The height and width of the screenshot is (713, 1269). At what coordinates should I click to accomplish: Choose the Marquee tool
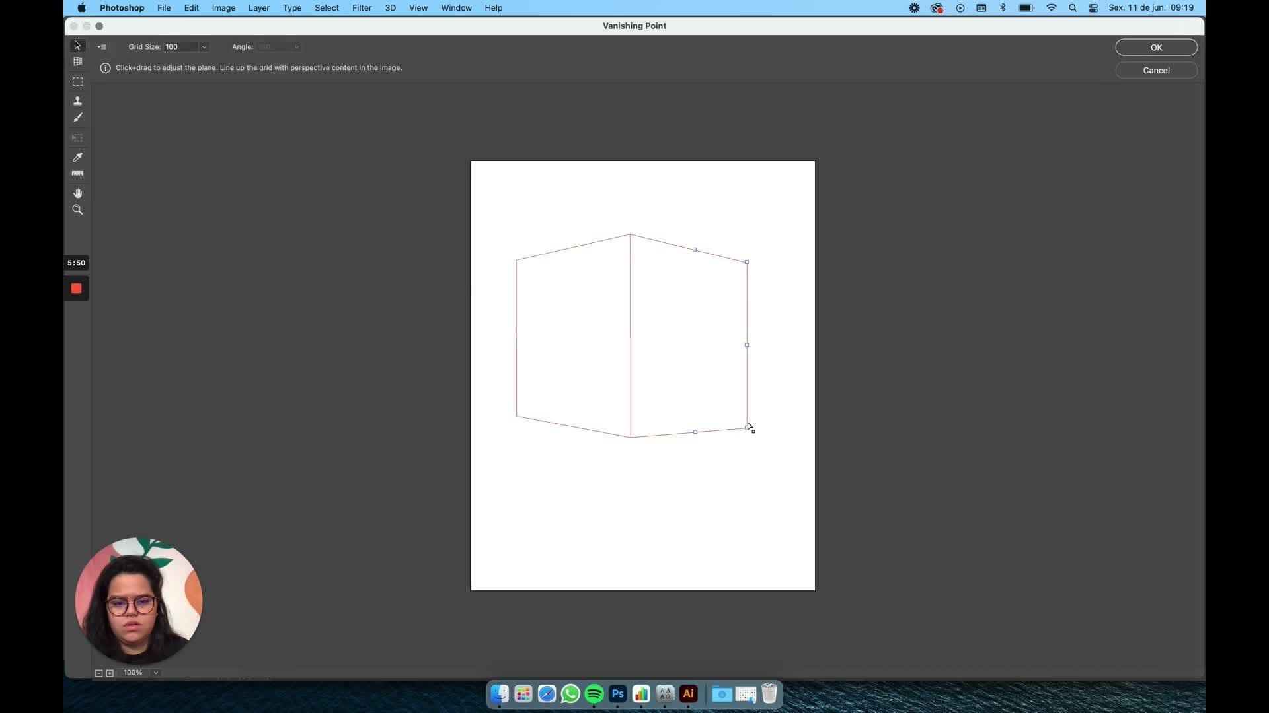coord(77,82)
